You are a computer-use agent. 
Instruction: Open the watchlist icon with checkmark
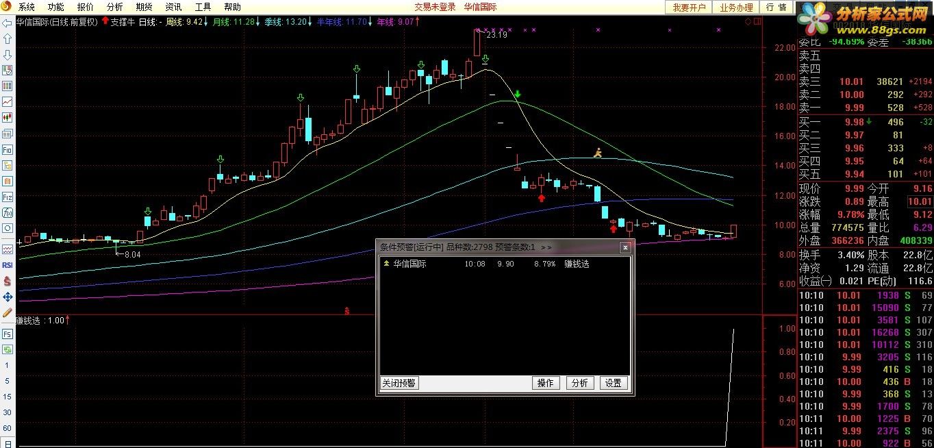tap(8, 70)
